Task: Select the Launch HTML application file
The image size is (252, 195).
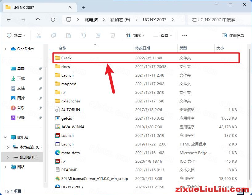Action: pos(146,144)
